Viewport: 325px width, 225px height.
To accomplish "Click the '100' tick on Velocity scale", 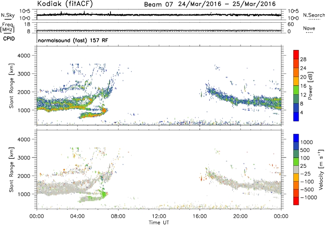I will [x=305, y=158].
